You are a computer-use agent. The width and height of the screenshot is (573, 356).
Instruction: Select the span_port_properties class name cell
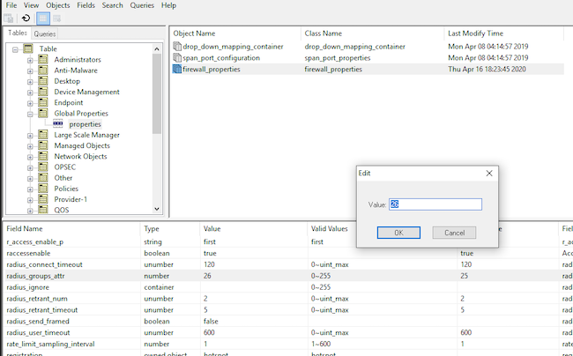tap(338, 57)
